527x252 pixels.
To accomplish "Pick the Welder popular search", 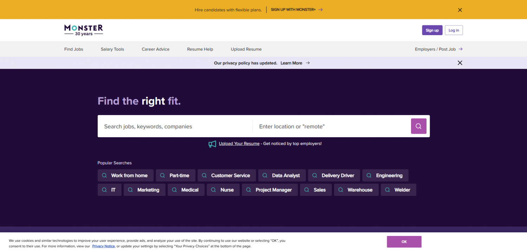I will (x=398, y=190).
